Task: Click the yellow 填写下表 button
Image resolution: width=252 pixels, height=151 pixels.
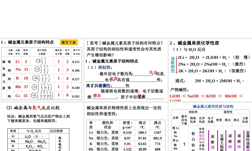Action: coord(69,42)
